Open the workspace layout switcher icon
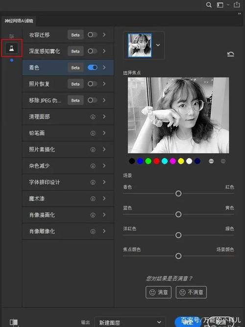Viewport: 245px width, 327px height. pos(220,5)
